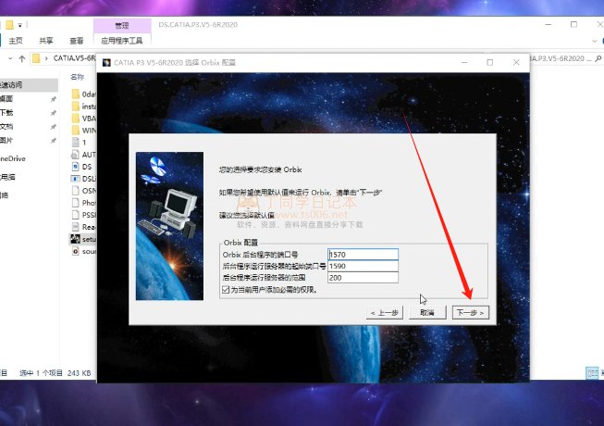Select the WIN folder icon in the file list
The image size is (604, 426).
coord(76,131)
